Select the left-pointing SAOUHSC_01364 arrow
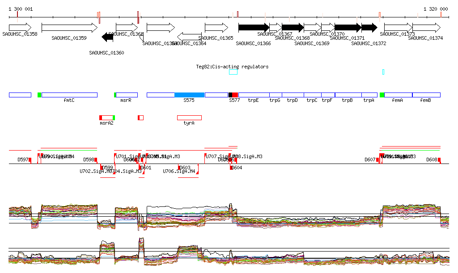The height and width of the screenshot is (273, 458). pos(189,37)
